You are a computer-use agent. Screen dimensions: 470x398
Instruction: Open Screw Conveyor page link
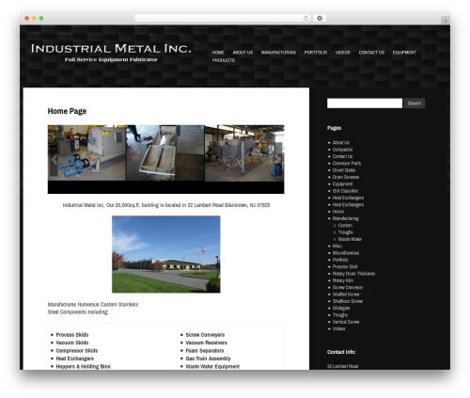coord(348,288)
